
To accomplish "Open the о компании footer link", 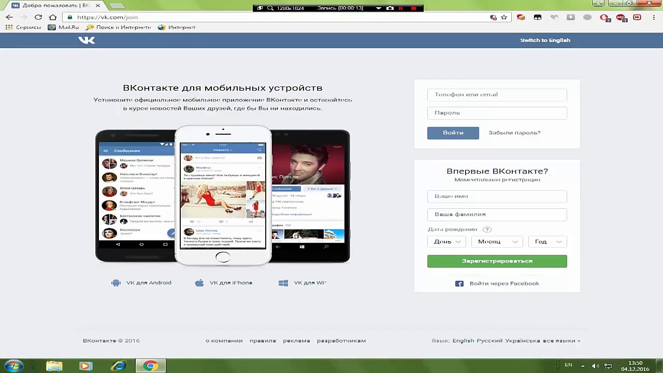I will (x=224, y=340).
